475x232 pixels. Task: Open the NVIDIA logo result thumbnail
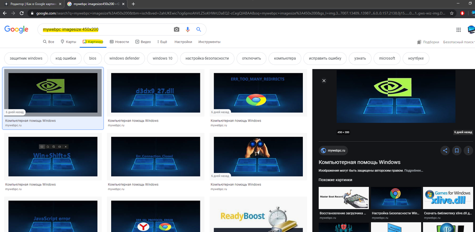click(x=53, y=92)
